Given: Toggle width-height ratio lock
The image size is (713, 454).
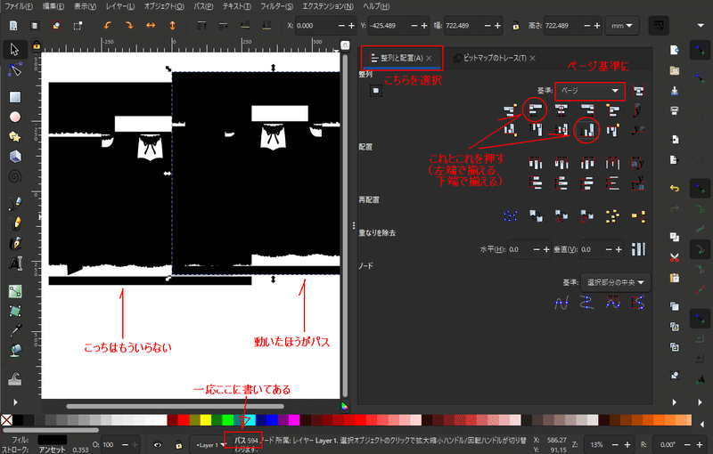Looking at the screenshot, I should (515, 26).
